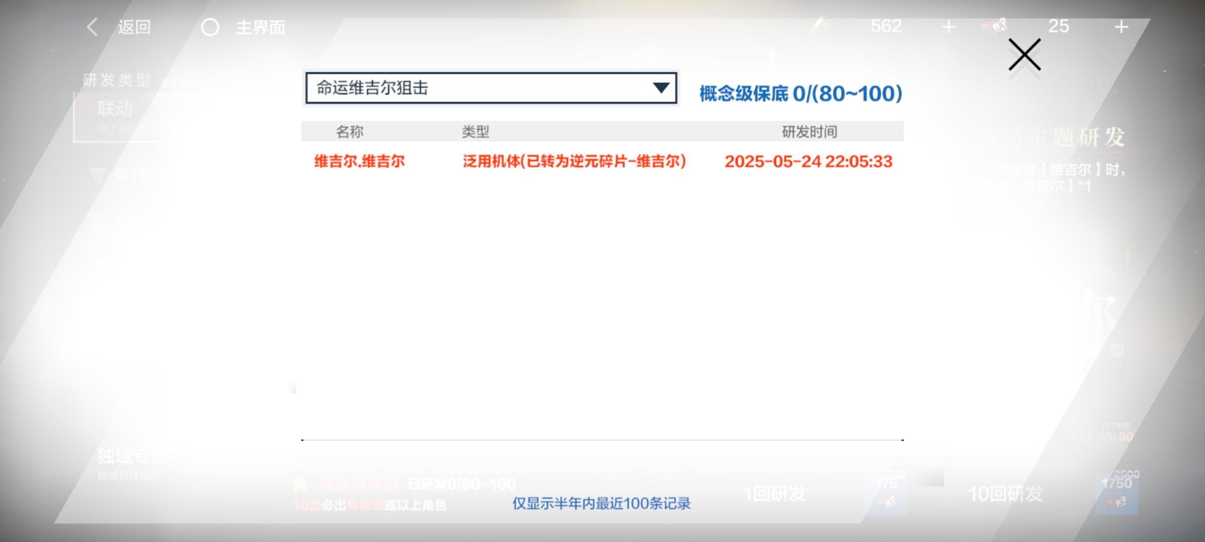Select the 名称 column header
This screenshot has height=542, width=1205.
click(349, 131)
